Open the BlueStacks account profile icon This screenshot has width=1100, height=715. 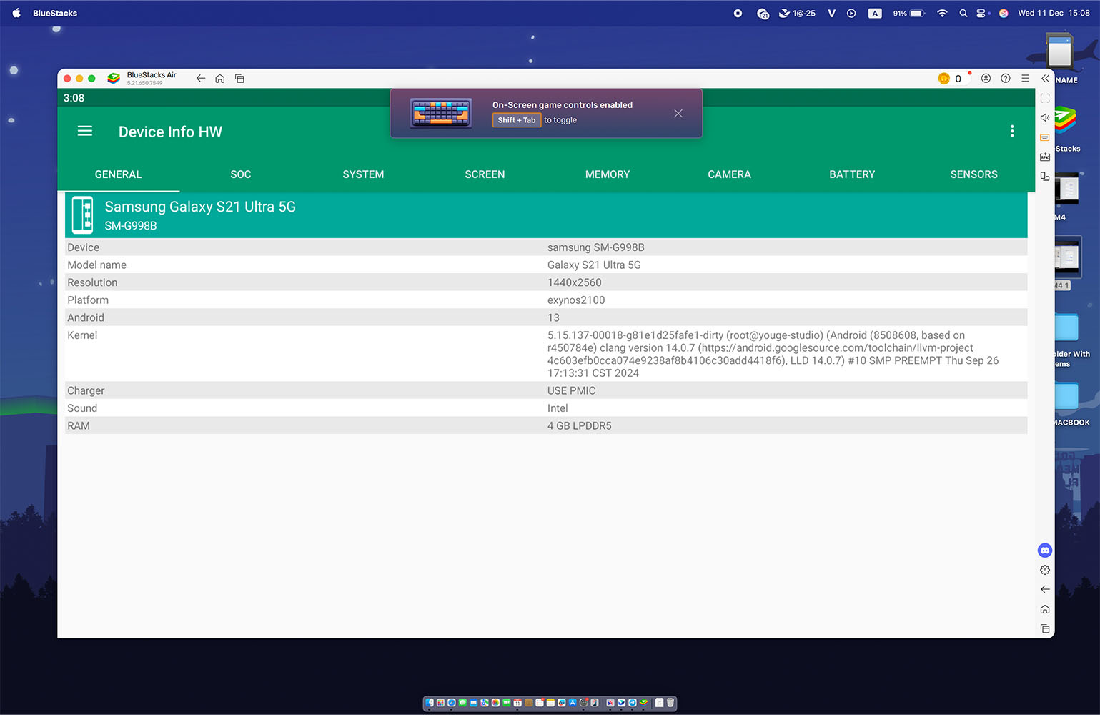coord(986,79)
